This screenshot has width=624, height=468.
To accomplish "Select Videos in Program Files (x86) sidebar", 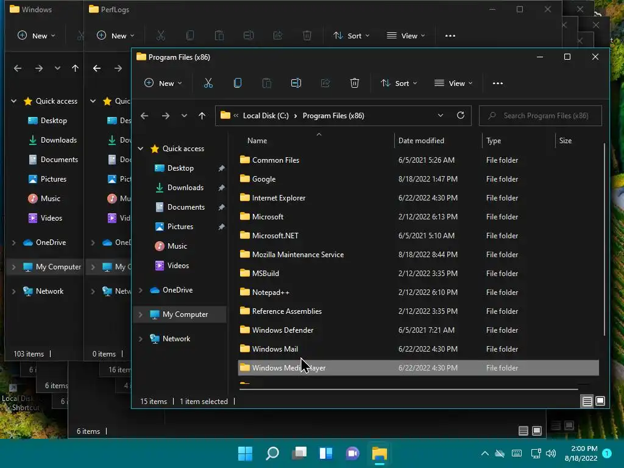I will 178,266.
